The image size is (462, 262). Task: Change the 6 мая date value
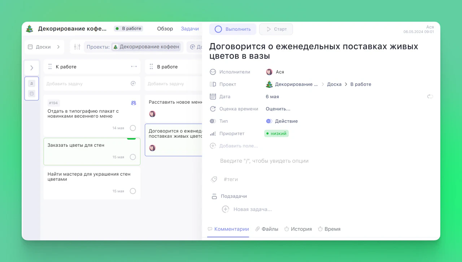[x=272, y=96]
